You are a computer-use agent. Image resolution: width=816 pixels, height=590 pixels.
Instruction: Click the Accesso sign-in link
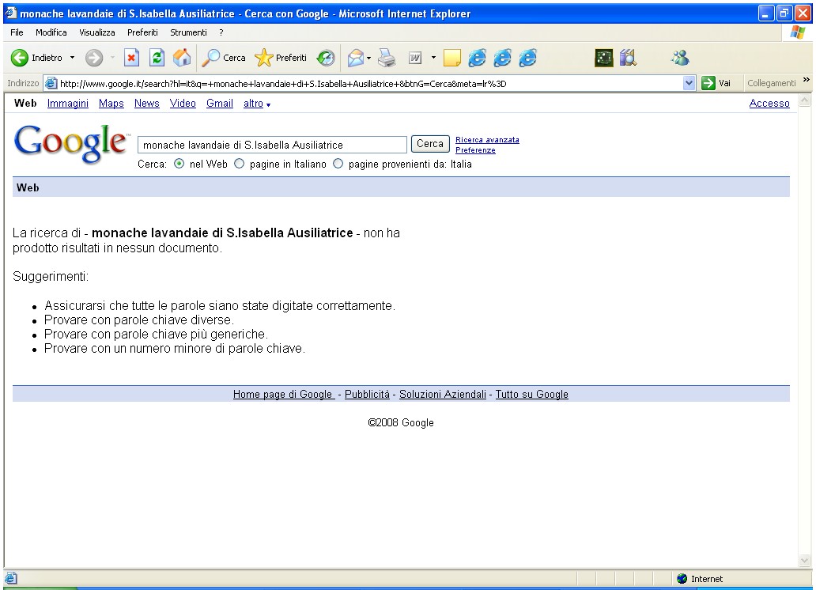(769, 103)
